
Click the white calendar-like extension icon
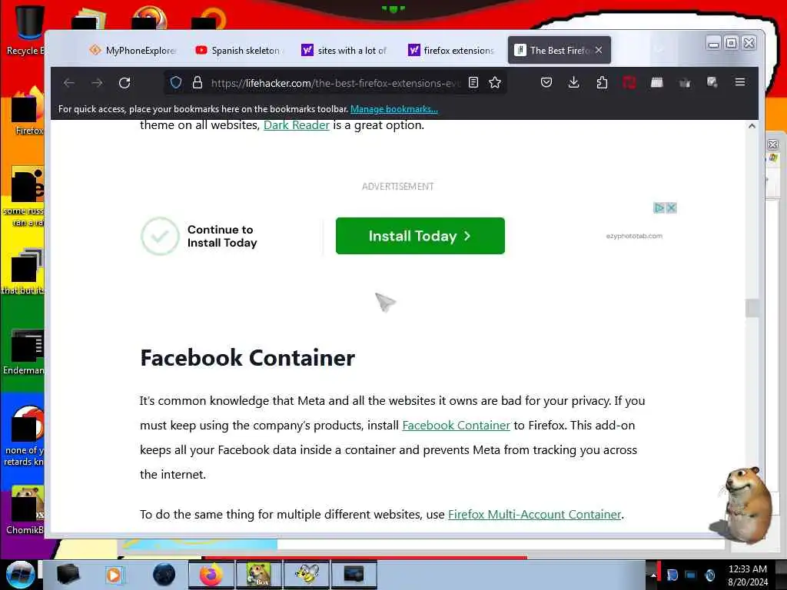pos(656,82)
